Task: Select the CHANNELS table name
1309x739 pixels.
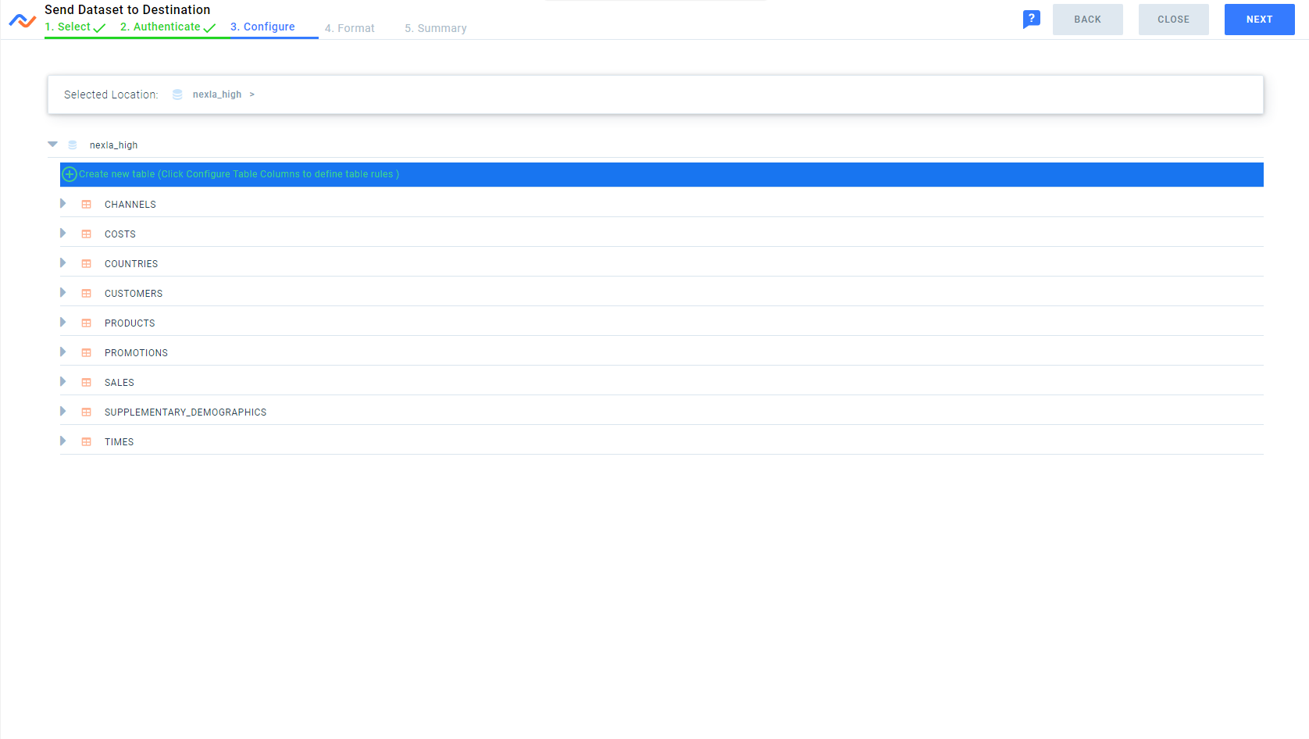Action: point(130,205)
